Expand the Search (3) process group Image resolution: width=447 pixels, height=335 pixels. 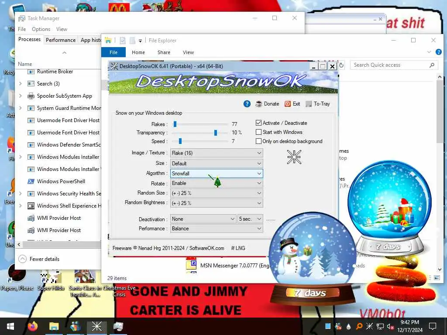pyautogui.click(x=21, y=84)
